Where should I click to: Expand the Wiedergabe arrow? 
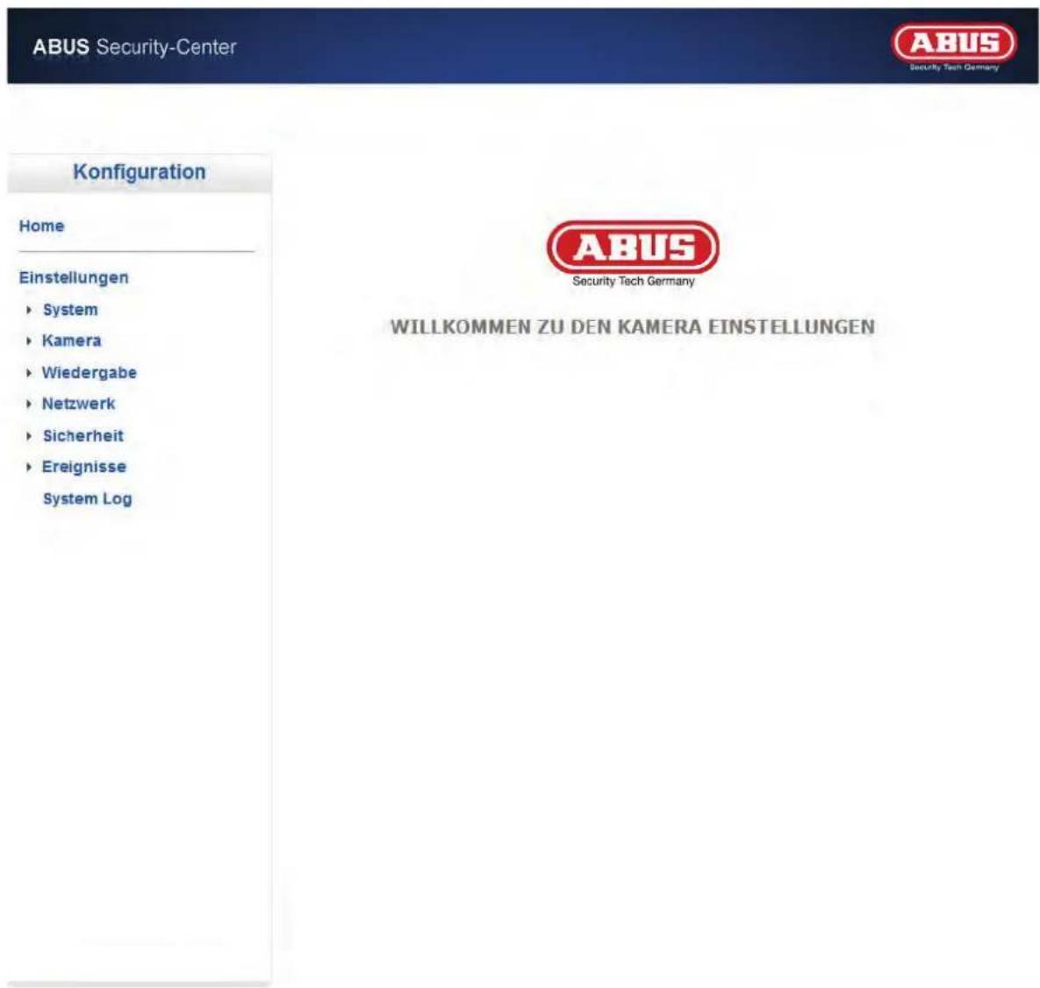click(x=28, y=373)
